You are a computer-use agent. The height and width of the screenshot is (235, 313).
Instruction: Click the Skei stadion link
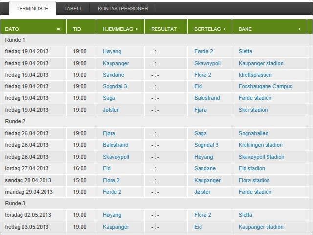[253, 110]
